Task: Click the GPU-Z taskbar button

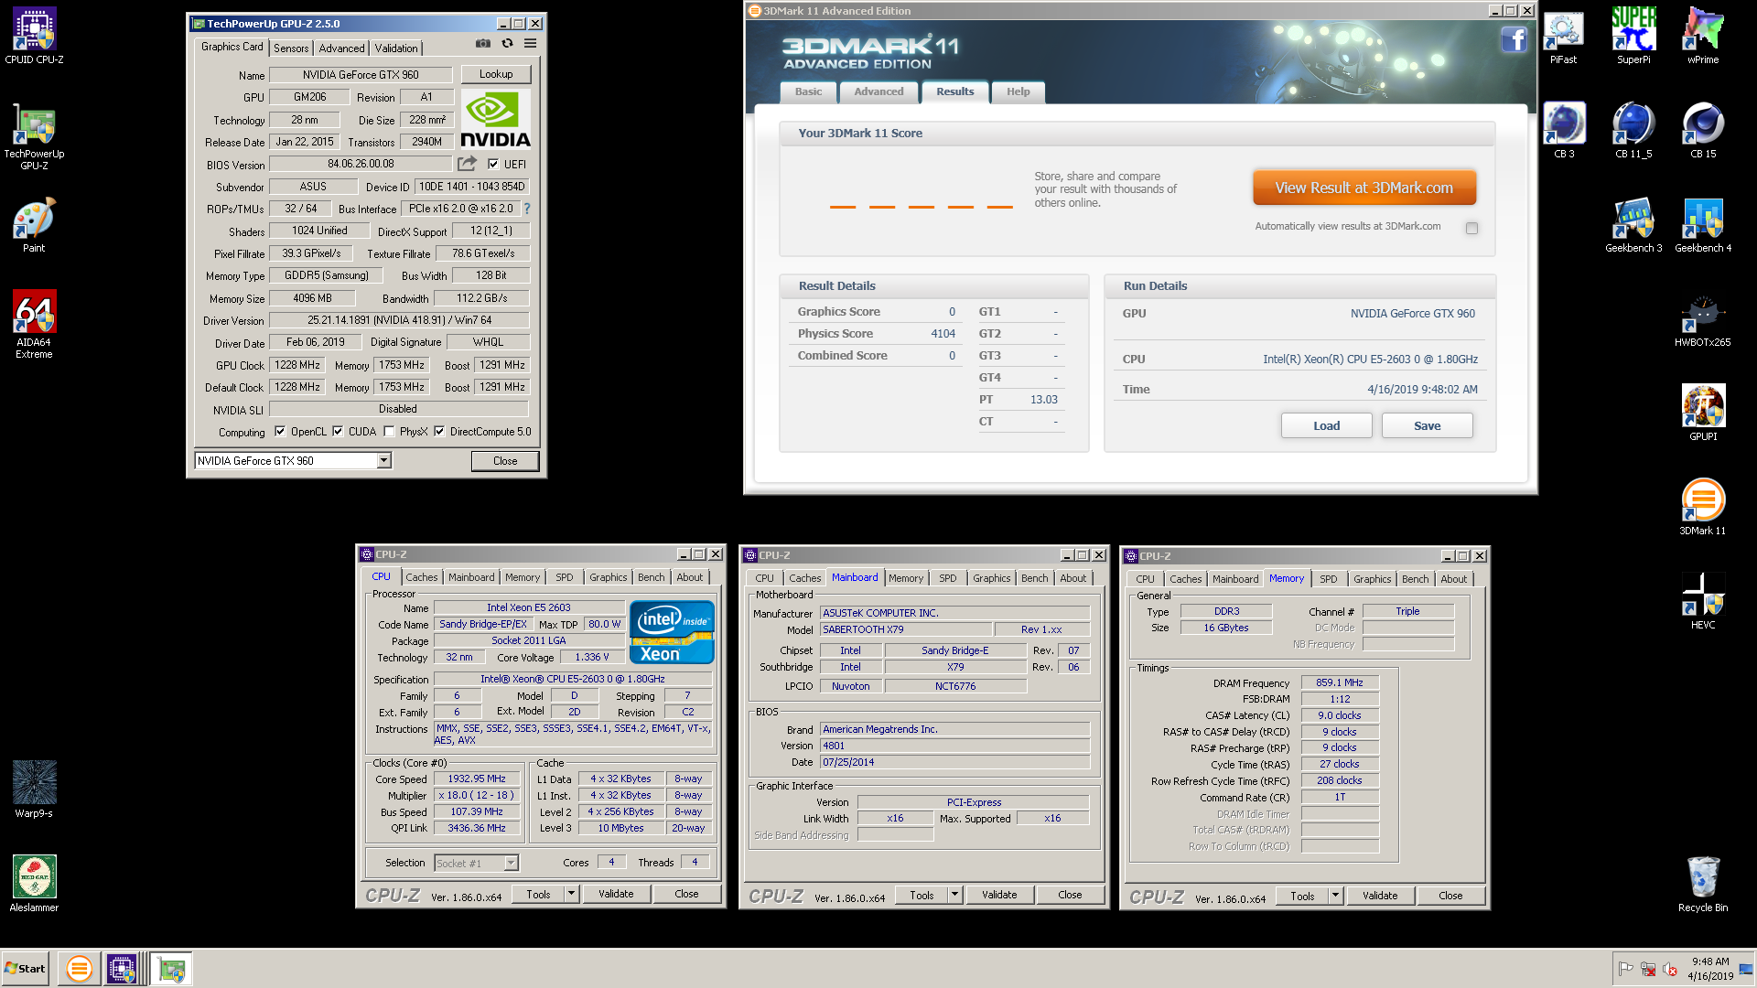Action: [171, 969]
